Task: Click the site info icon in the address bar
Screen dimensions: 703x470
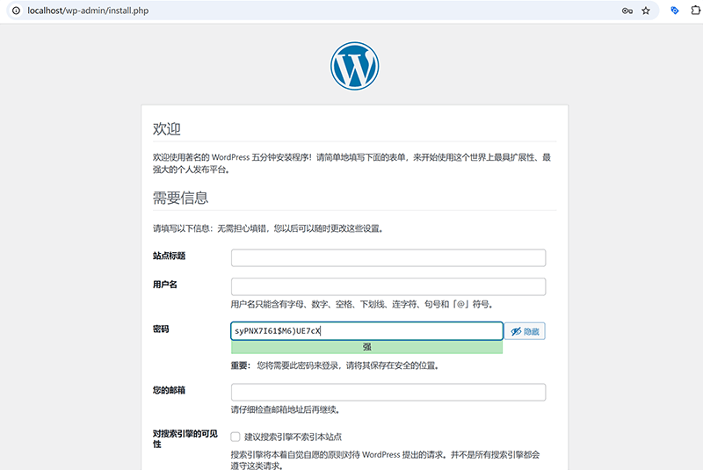Action: click(x=16, y=11)
